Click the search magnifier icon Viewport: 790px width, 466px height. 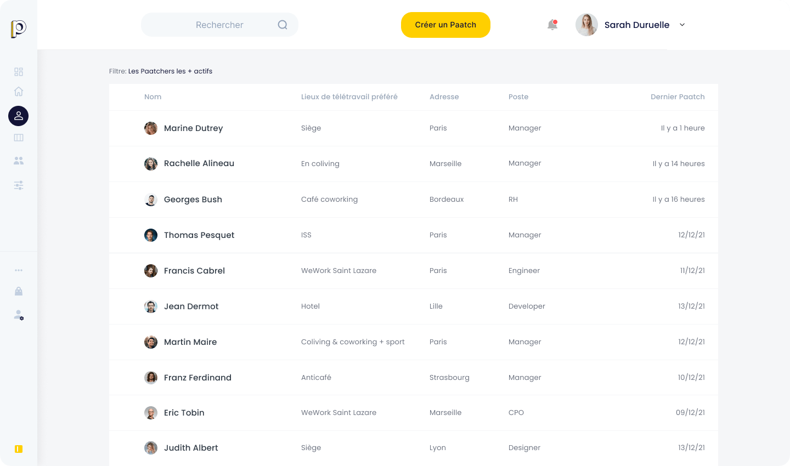click(x=283, y=25)
